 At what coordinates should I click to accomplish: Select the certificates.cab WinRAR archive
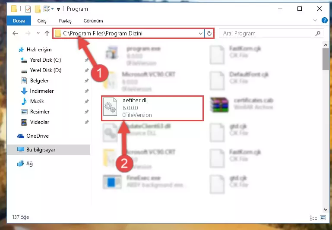click(x=242, y=105)
